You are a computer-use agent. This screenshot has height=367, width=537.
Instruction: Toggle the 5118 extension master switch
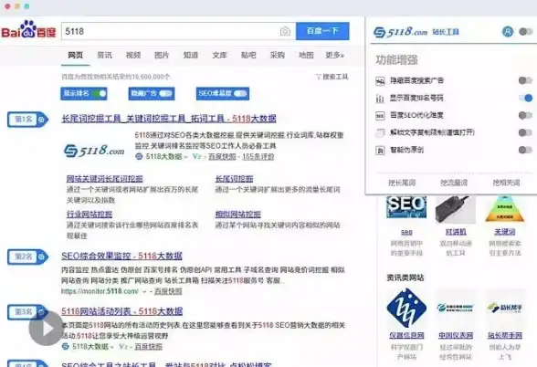(x=526, y=32)
